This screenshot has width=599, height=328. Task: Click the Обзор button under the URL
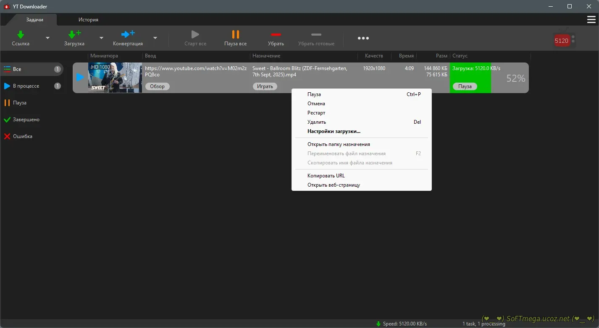(x=158, y=86)
